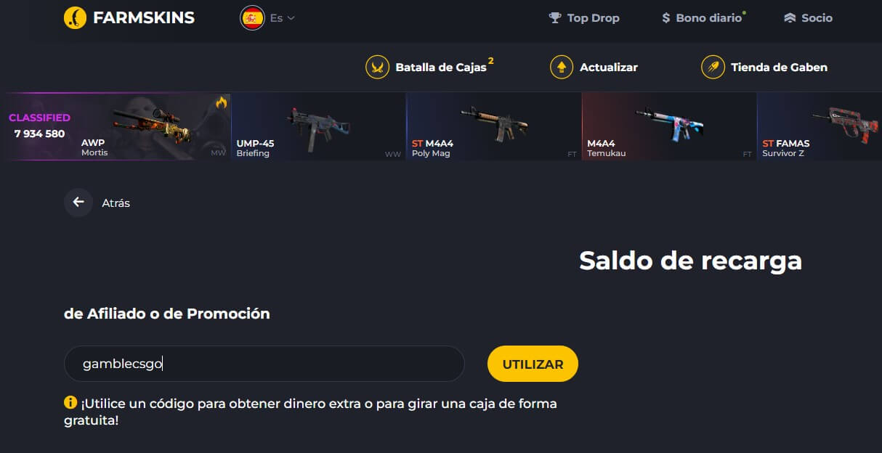The image size is (882, 453).
Task: Expand the Es language dropdown chevron
Action: (291, 18)
